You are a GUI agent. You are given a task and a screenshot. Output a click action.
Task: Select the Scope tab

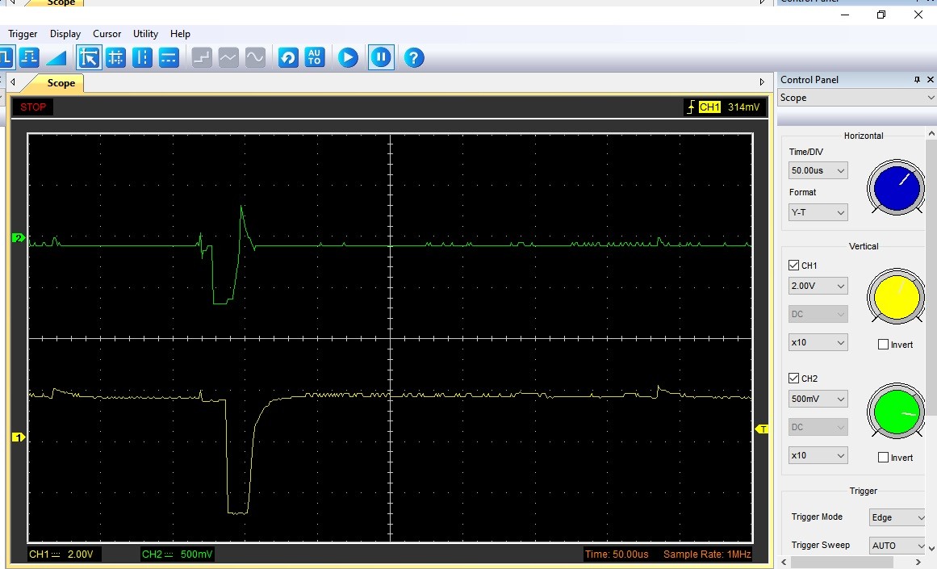point(61,83)
